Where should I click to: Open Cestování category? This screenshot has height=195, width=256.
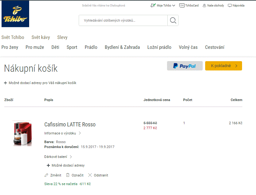tap(215, 47)
